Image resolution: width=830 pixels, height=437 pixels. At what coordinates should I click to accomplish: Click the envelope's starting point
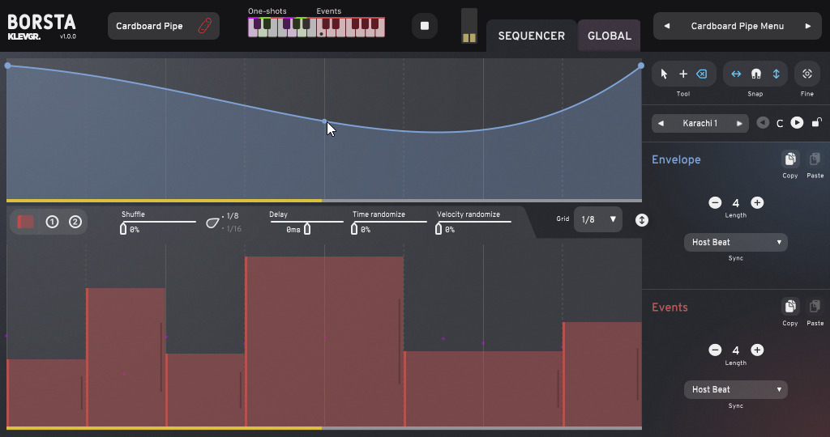click(7, 66)
